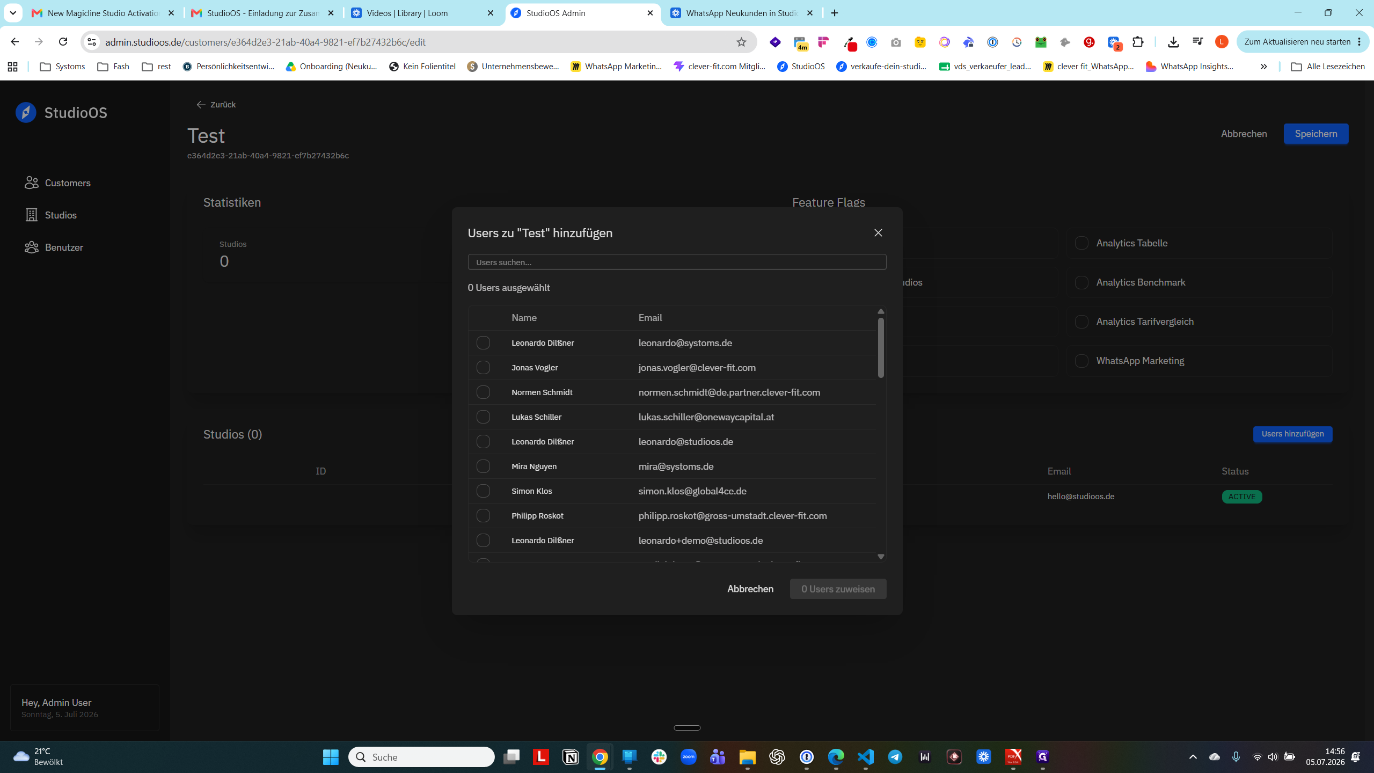Open the Chrome extensions puzzle menu

click(1138, 42)
